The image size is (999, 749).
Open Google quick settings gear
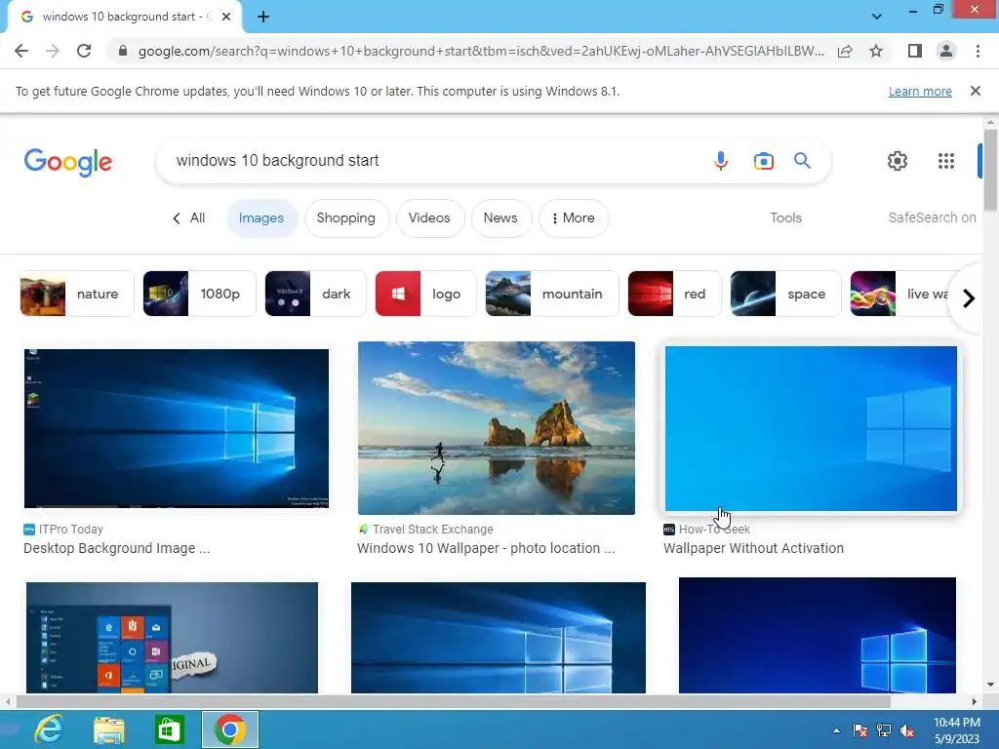click(x=898, y=161)
